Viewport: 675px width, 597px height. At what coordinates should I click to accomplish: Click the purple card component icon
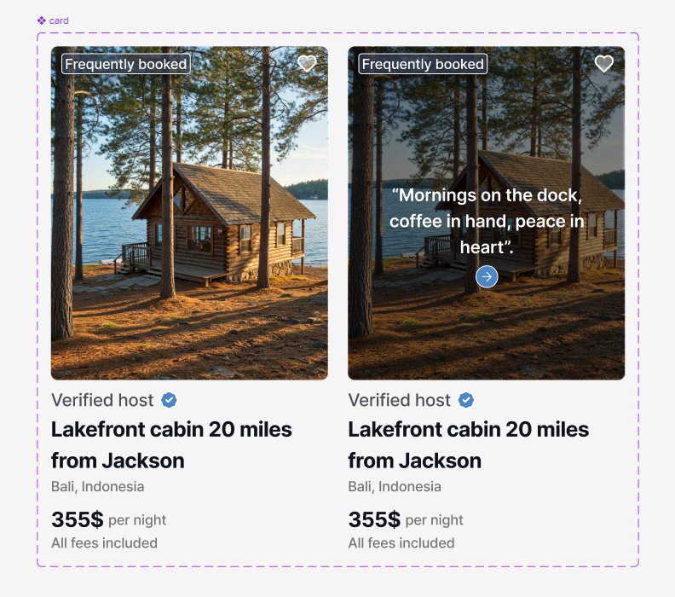[41, 20]
